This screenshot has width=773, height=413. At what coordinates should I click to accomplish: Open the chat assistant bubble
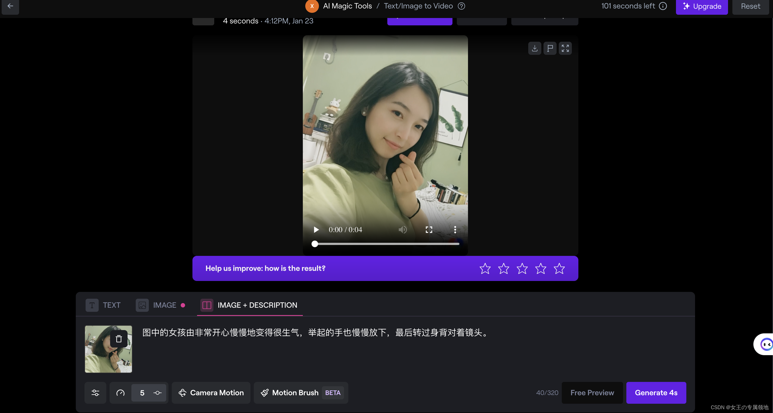(766, 344)
